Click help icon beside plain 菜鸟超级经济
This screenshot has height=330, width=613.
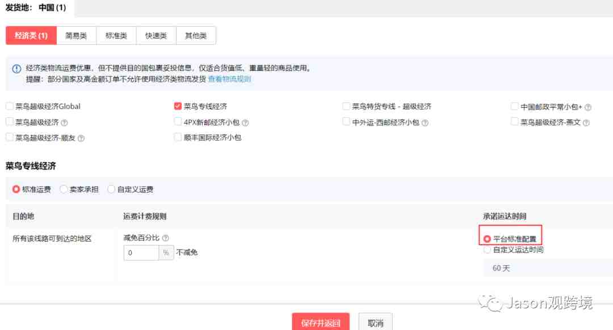[x=65, y=122]
